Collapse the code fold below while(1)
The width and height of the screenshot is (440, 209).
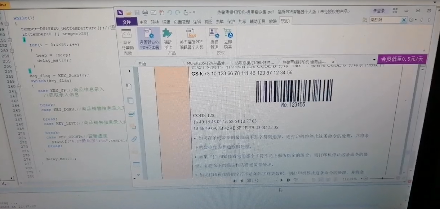pos(6,23)
